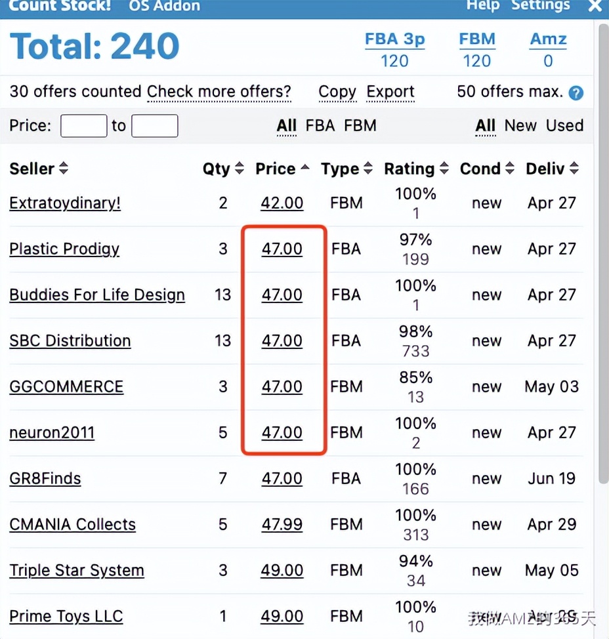
Task: Sort by Price column arrow
Action: point(305,169)
